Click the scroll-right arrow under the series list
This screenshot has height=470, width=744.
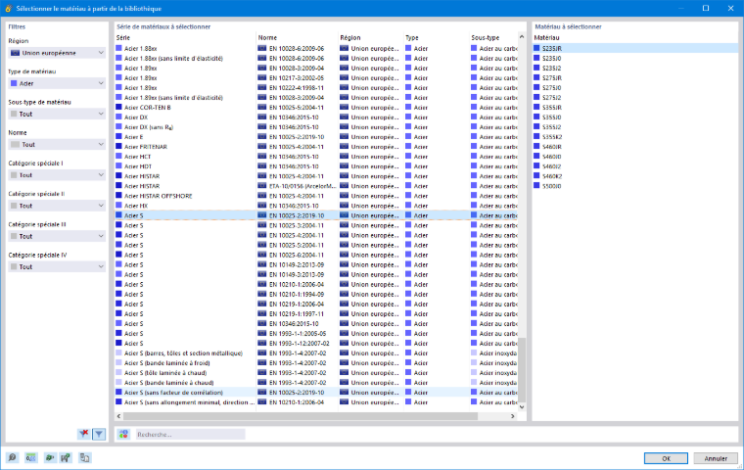tap(512, 416)
